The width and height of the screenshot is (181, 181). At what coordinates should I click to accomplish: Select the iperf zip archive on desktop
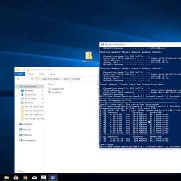[x=88, y=57]
